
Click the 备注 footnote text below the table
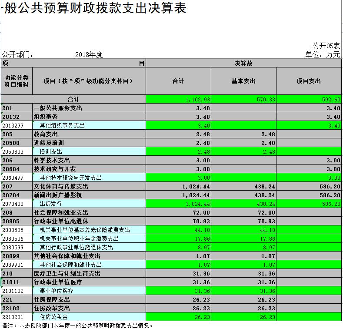(x=78, y=325)
